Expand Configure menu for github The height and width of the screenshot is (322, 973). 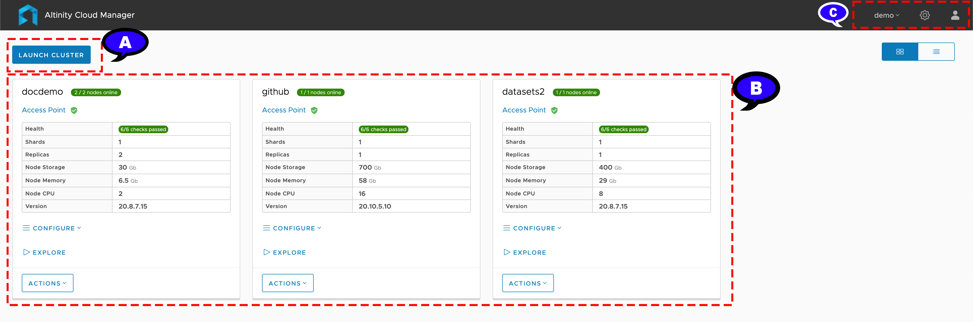[x=292, y=228]
